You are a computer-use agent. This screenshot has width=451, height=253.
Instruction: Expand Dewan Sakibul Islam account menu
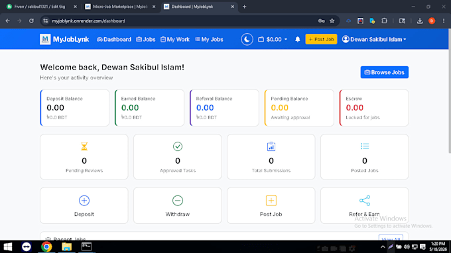click(374, 39)
